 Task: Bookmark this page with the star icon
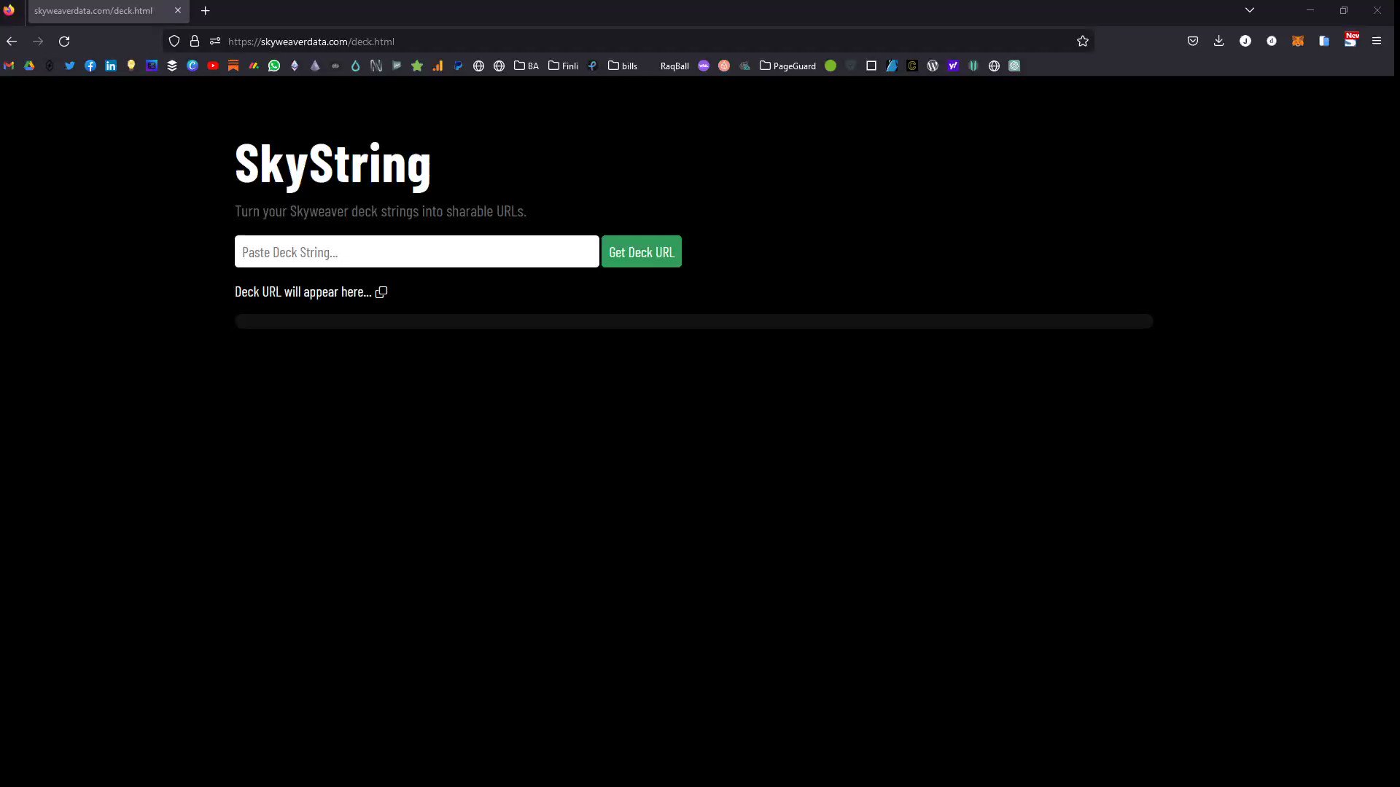tap(1083, 42)
